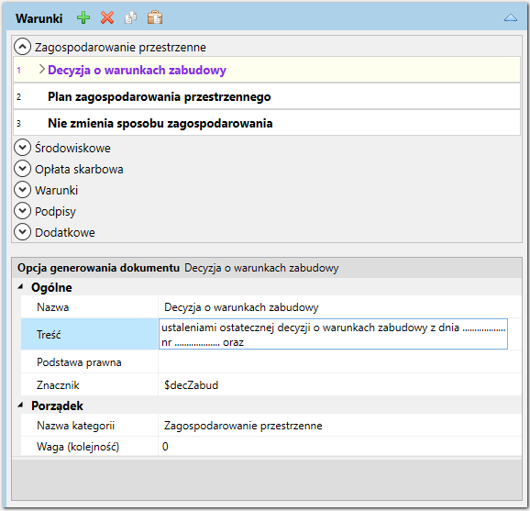Viewport: 530px width, 511px height.
Task: Expand the Środowiskowe group
Action: (22, 148)
